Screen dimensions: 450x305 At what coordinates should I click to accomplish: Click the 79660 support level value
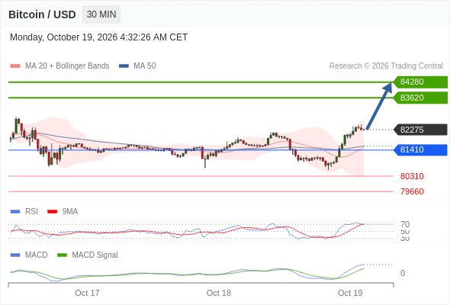[412, 191]
